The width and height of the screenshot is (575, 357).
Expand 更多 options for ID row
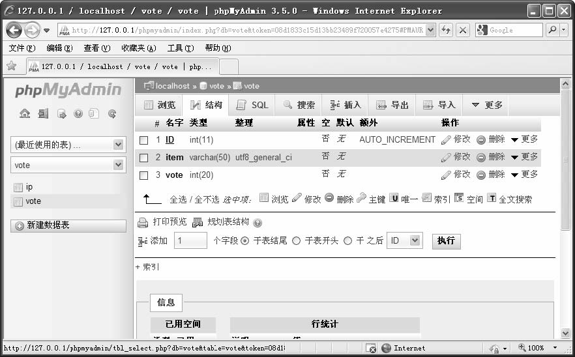point(525,139)
